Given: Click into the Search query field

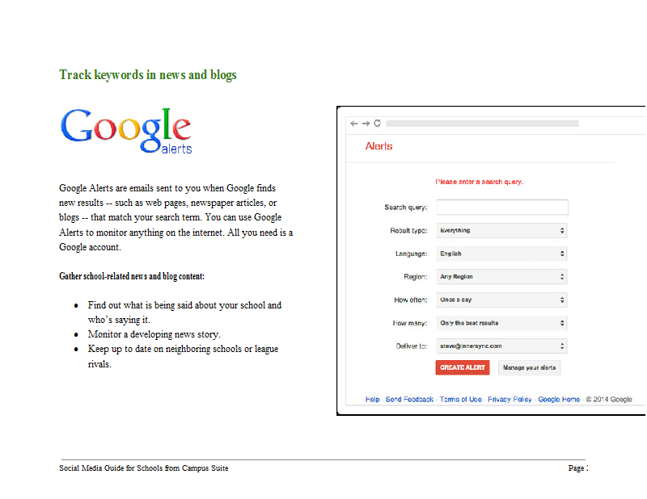Looking at the screenshot, I should (x=502, y=207).
